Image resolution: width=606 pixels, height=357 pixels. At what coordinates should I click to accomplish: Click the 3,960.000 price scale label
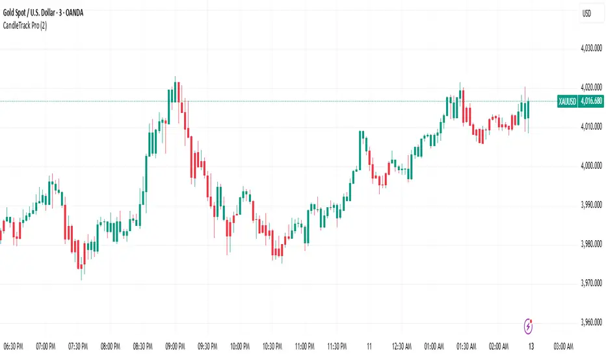[588, 323]
